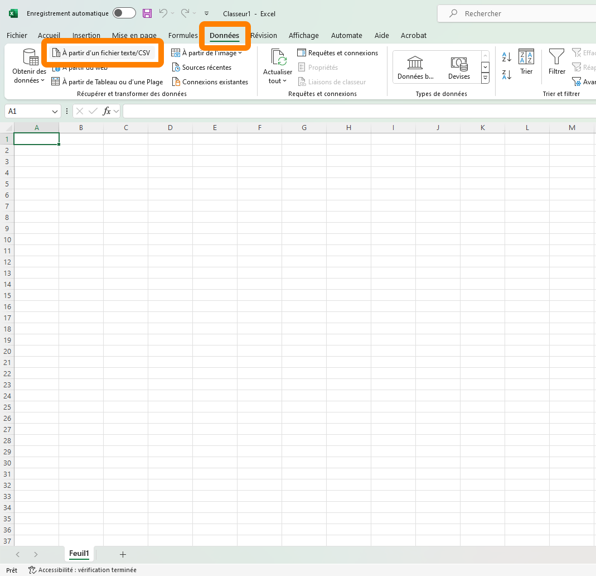Select column H header
The image size is (596, 576).
coord(348,127)
